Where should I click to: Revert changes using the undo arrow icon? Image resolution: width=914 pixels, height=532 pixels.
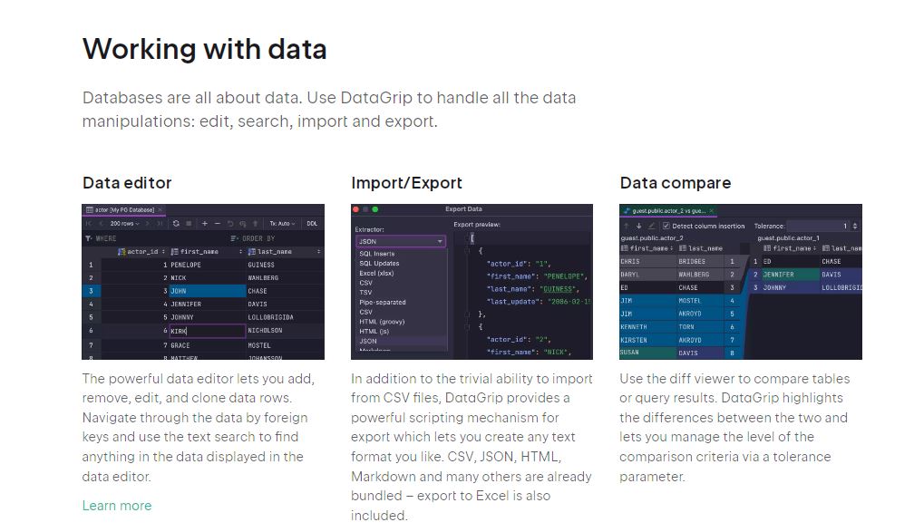tap(229, 223)
